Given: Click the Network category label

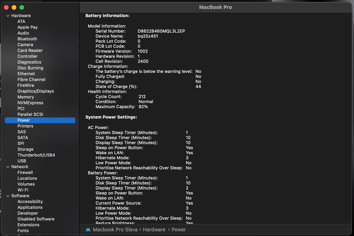Looking at the screenshot, I should coord(20,167).
